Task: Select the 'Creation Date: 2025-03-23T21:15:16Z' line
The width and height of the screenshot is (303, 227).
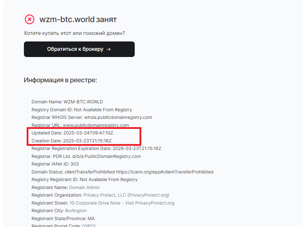Action: coord(71,141)
